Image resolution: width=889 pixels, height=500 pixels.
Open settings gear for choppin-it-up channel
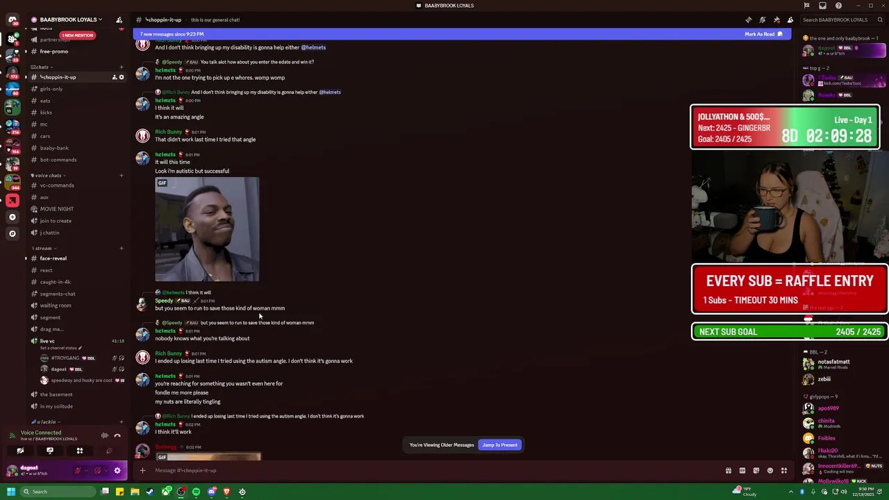click(x=122, y=77)
